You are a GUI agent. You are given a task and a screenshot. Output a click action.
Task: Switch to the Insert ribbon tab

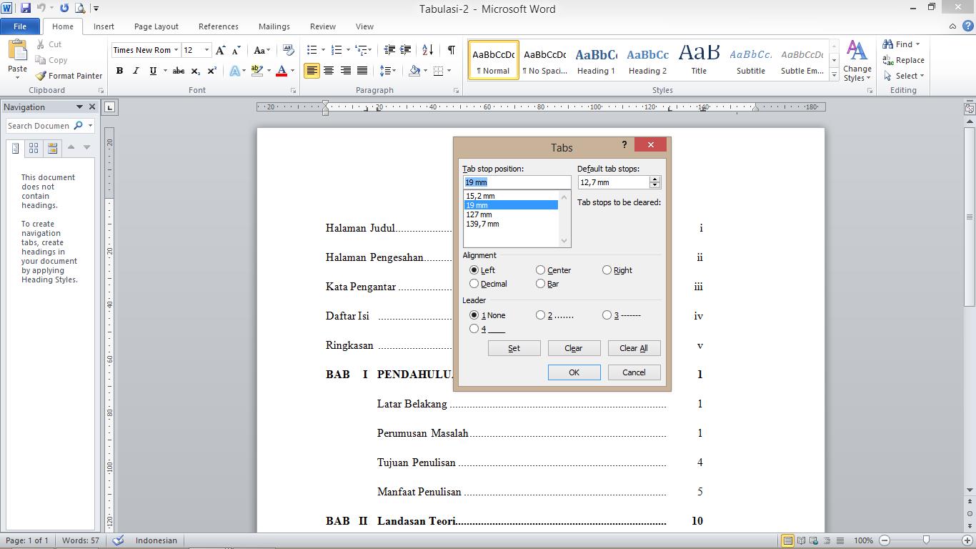[x=104, y=26]
